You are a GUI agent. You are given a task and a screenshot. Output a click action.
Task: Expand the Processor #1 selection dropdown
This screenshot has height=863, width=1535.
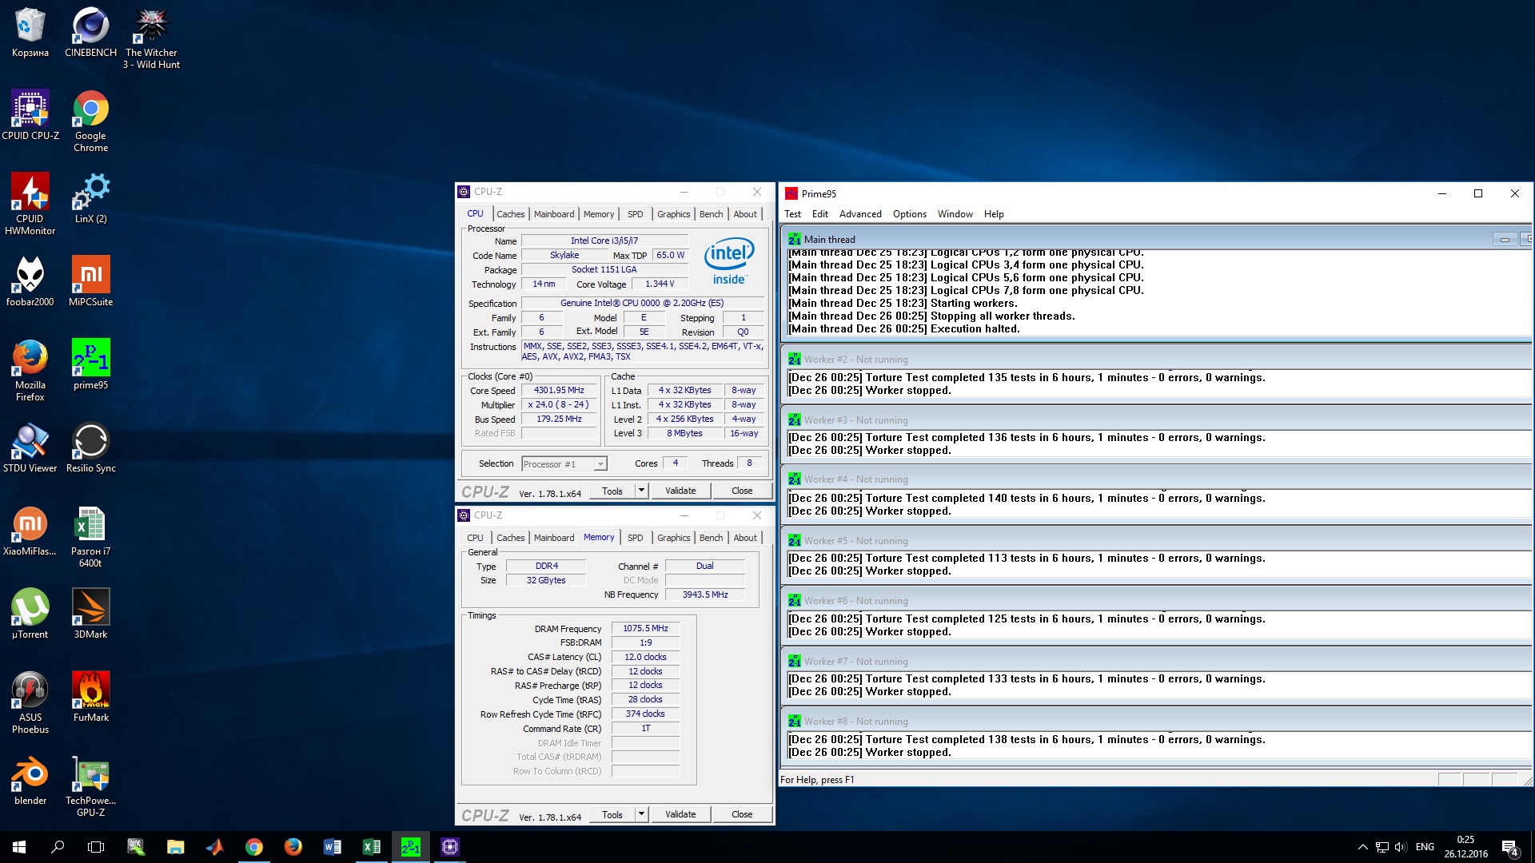[600, 464]
